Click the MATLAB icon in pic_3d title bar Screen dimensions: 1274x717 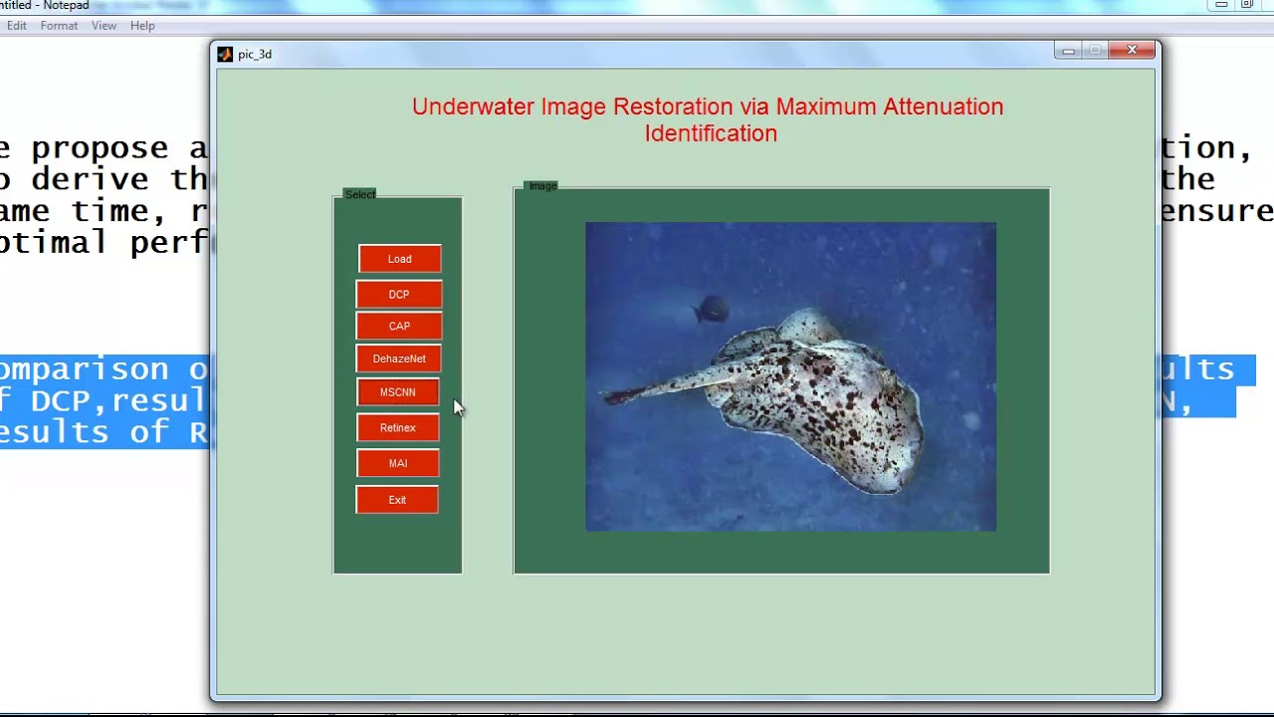[225, 54]
